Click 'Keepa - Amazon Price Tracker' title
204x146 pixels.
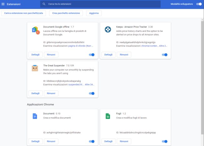point(132,27)
